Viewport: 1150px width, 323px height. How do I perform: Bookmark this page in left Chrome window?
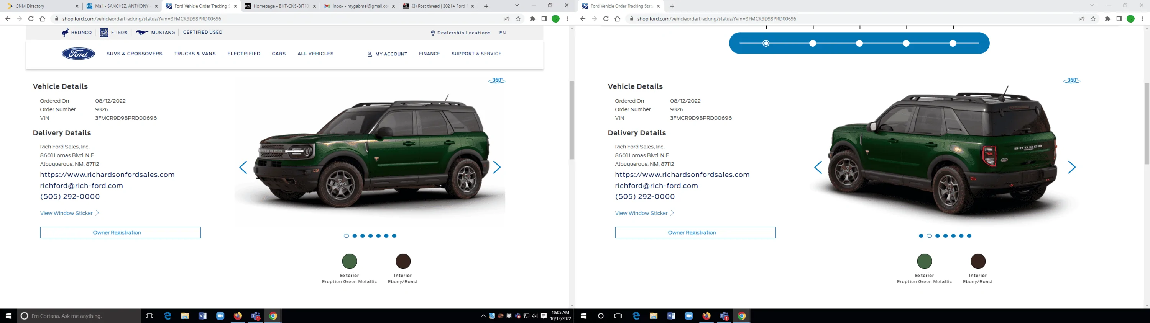(x=518, y=19)
